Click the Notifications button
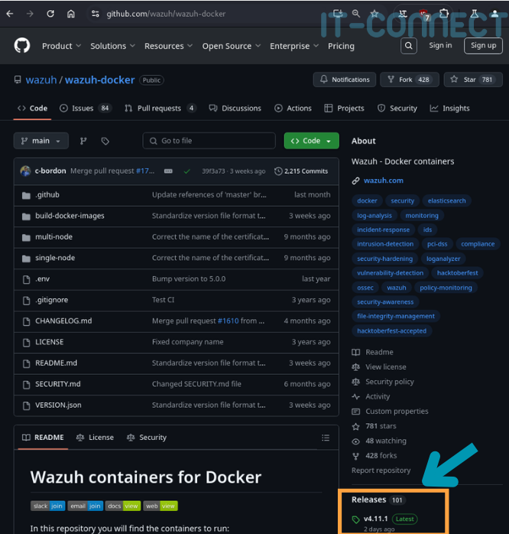Image resolution: width=509 pixels, height=534 pixels. pos(345,80)
